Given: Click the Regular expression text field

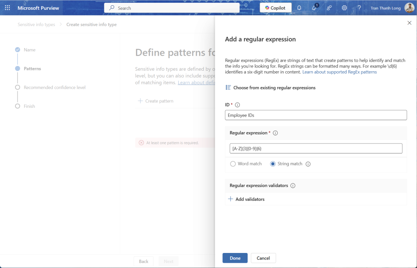Looking at the screenshot, I should [x=316, y=148].
